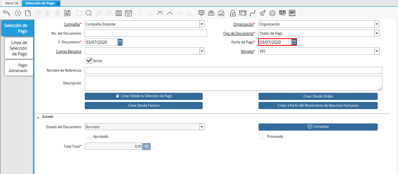Toggle the Procesado checkbox
This screenshot has height=174, width=398.
pos(263,136)
